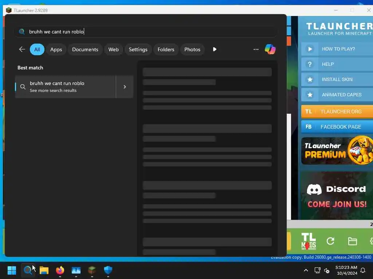Open the game folder icon in TLauncher
Image resolution: width=373 pixels, height=279 pixels.
(x=352, y=241)
